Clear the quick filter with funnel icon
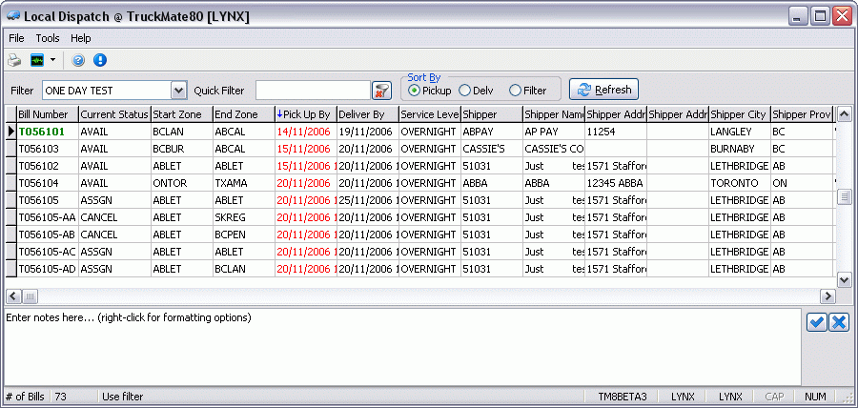Image resolution: width=858 pixels, height=408 pixels. point(381,91)
